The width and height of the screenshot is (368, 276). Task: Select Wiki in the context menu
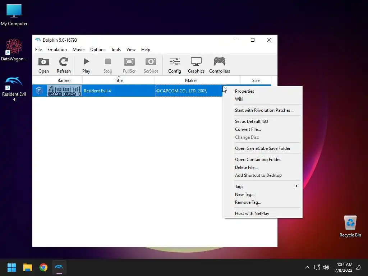pyautogui.click(x=263, y=99)
